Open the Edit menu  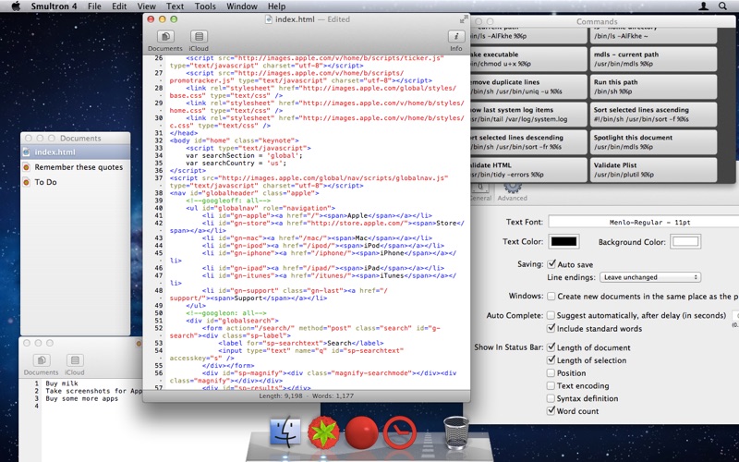119,6
